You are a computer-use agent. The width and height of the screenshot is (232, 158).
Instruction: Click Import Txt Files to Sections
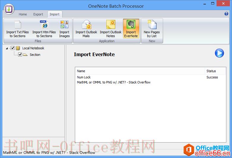(18, 29)
